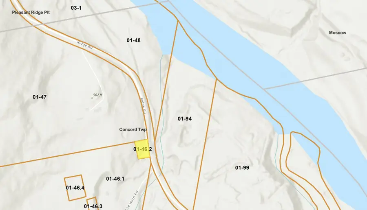Click parcel label 01-47
This screenshot has height=210, width=367.
tap(40, 97)
